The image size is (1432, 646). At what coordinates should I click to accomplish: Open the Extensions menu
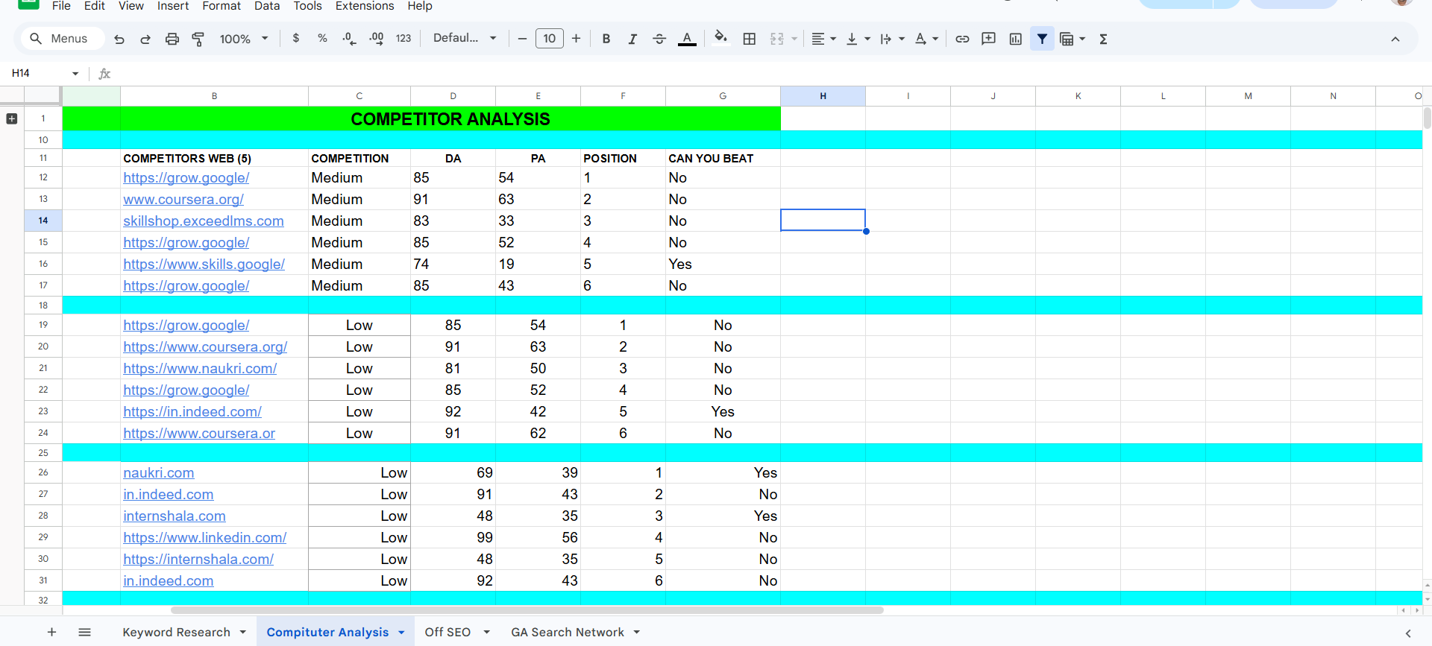click(x=365, y=6)
